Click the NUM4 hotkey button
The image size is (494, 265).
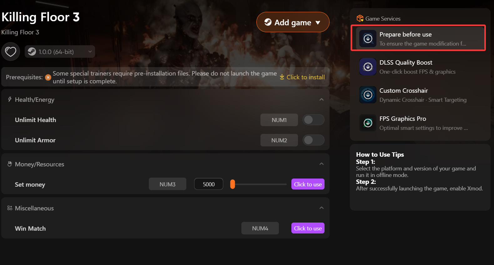tap(260, 228)
